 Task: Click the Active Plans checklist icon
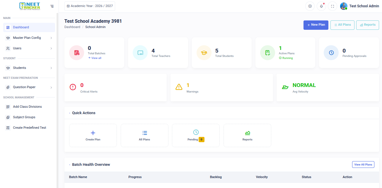click(x=267, y=53)
